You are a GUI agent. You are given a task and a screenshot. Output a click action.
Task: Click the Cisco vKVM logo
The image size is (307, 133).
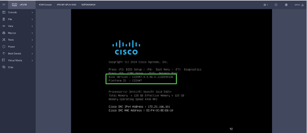19,4
